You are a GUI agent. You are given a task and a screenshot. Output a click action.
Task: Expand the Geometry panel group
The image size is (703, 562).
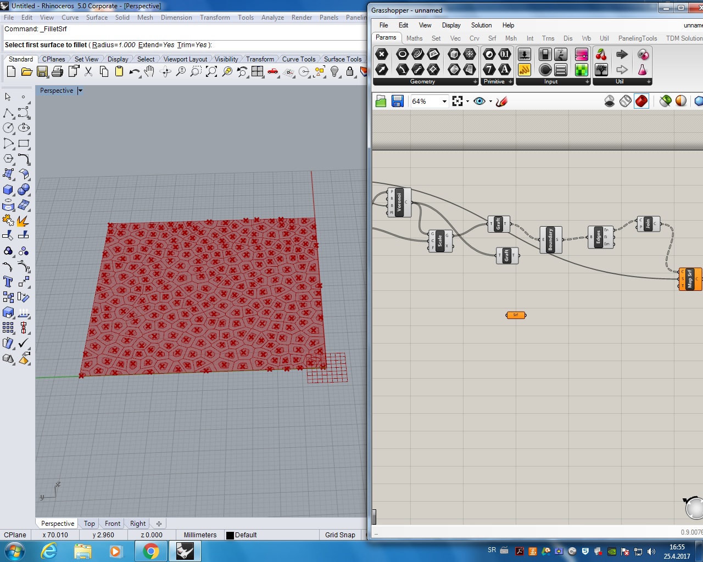[x=476, y=82]
